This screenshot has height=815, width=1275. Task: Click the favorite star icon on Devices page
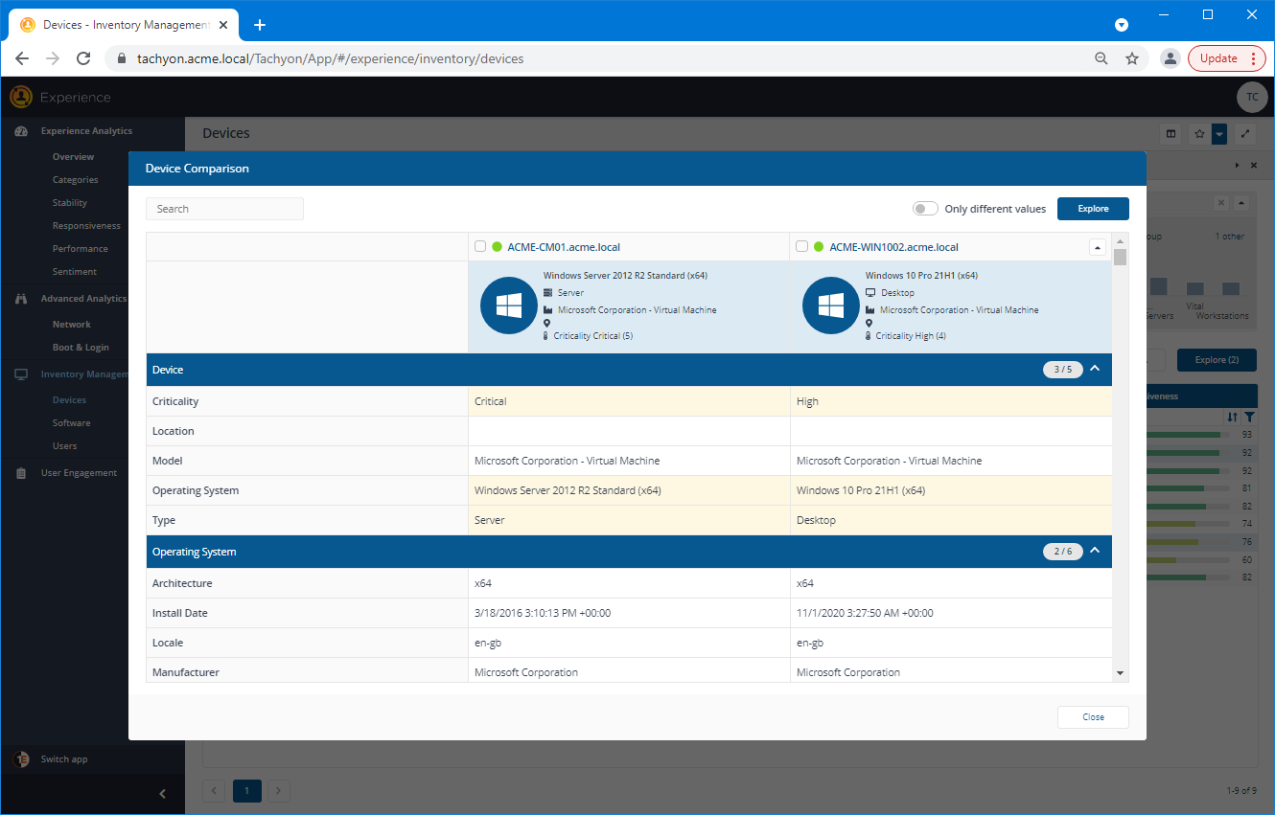point(1199,134)
